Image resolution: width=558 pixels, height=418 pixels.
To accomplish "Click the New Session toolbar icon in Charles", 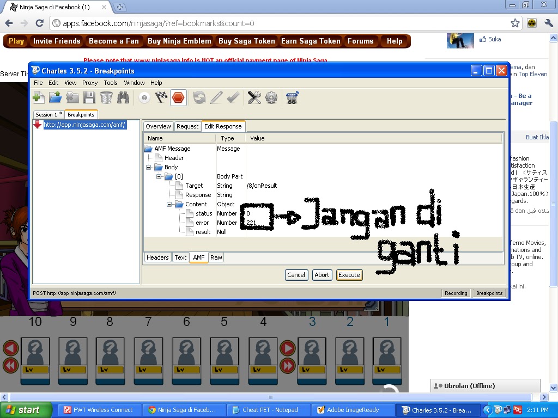I will coord(39,97).
